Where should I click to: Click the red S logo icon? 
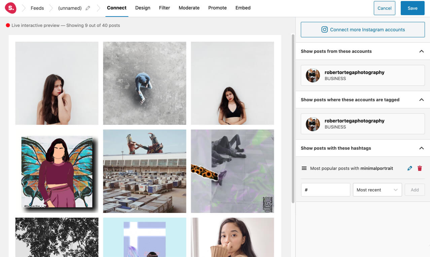[11, 8]
